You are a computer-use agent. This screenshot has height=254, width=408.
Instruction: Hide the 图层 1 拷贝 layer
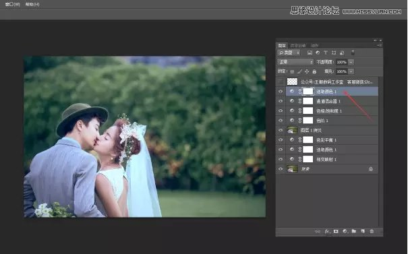point(281,130)
